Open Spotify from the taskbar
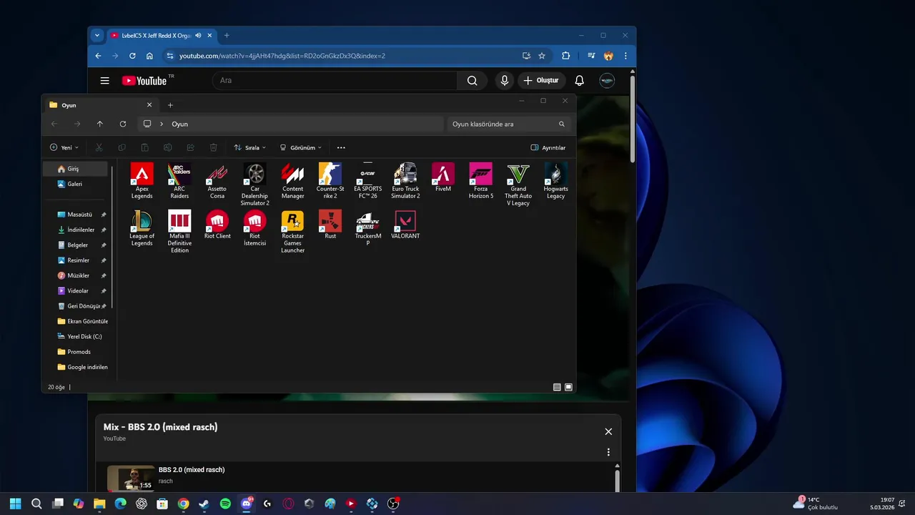The width and height of the screenshot is (915, 515). point(225,504)
